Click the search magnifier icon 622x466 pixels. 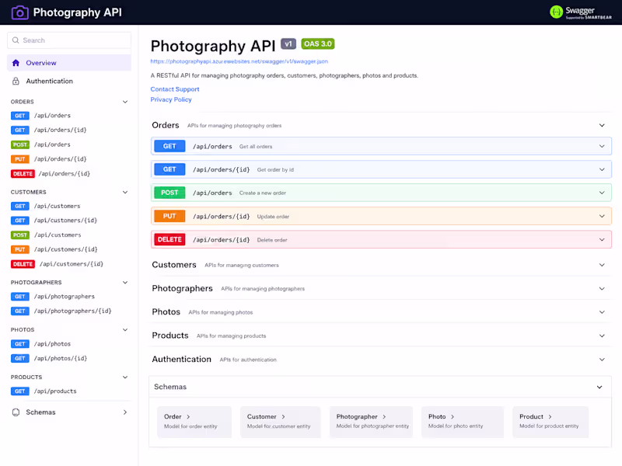(x=16, y=40)
